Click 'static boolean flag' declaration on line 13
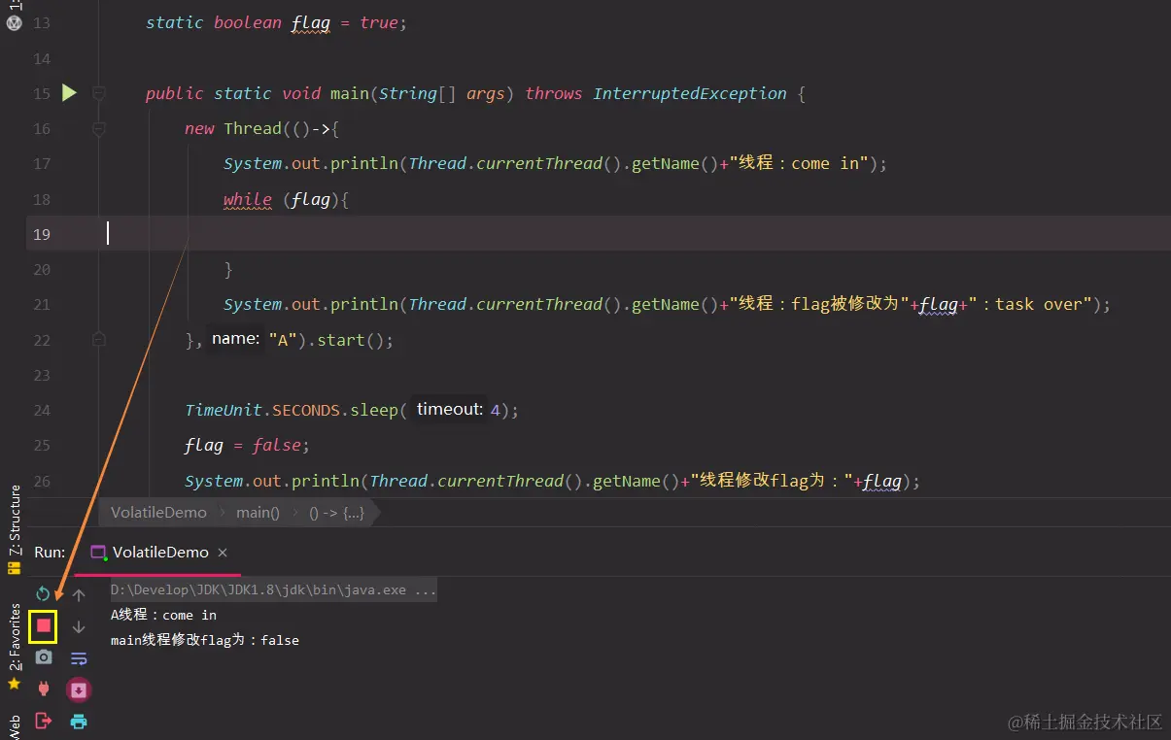Screen dimensions: 1171x740 pos(238,22)
